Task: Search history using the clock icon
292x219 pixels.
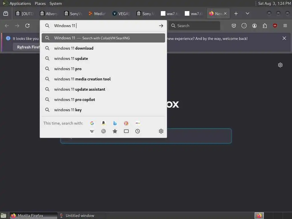Action: [138, 131]
